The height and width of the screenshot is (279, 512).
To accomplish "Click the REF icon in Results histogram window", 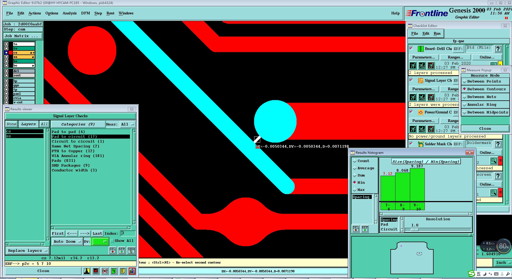I will [x=365, y=229].
